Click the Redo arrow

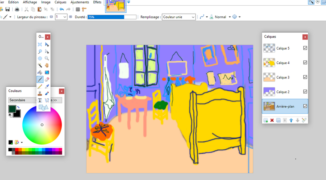pyautogui.click(x=68, y=9)
